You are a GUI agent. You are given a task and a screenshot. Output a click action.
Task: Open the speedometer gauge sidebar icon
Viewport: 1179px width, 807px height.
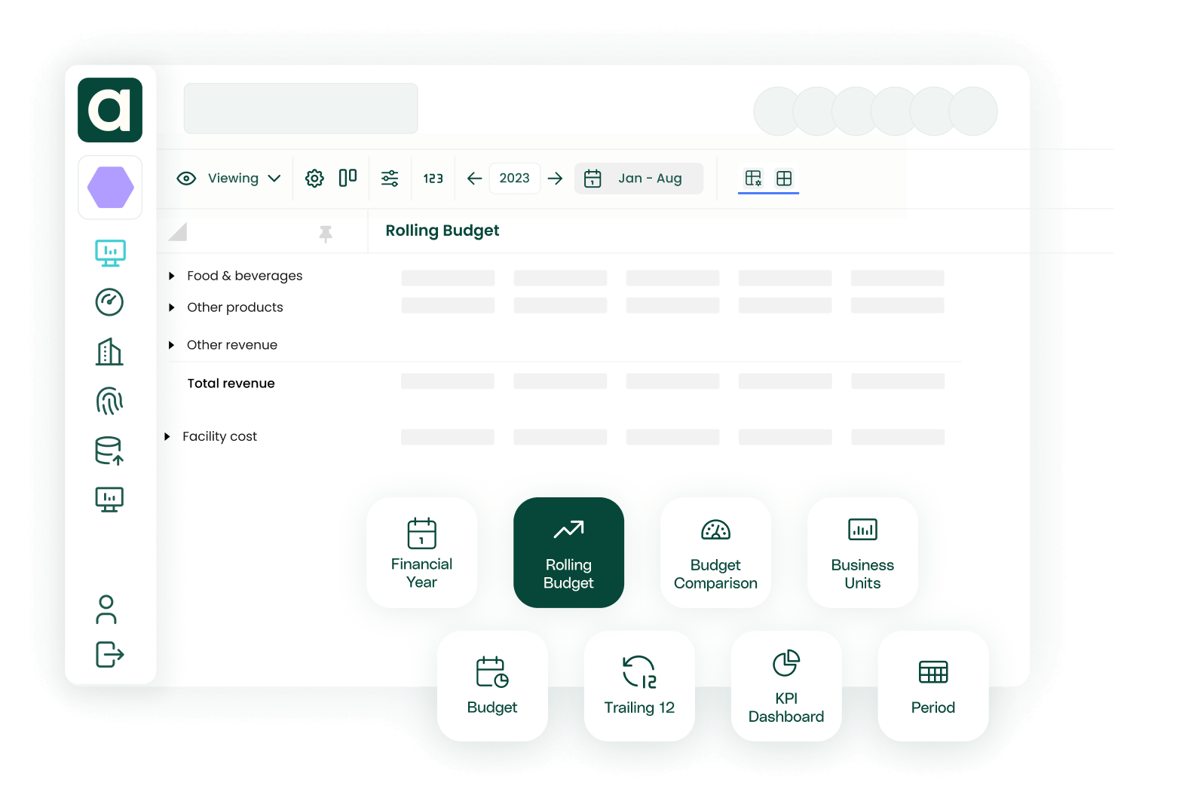click(x=109, y=302)
